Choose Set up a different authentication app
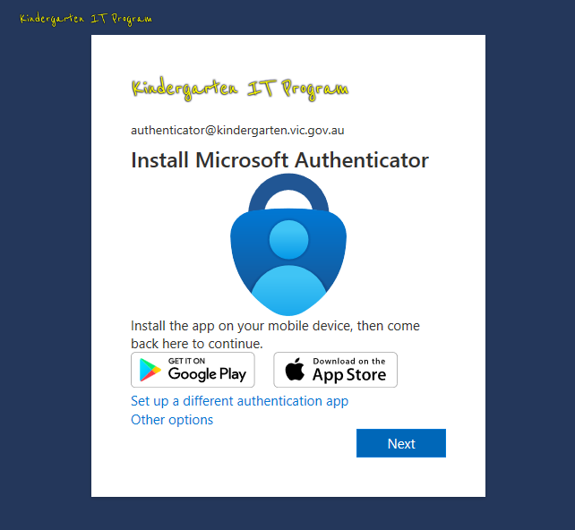Image resolution: width=575 pixels, height=530 pixels. tap(239, 401)
